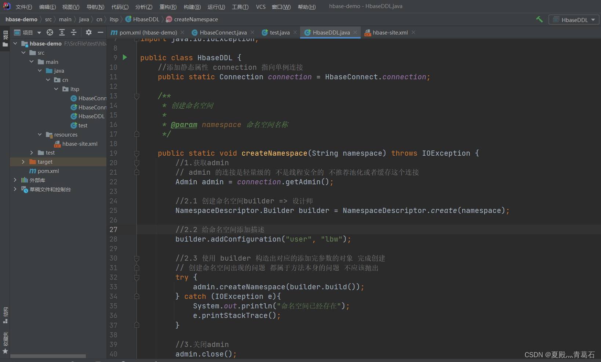This screenshot has width=601, height=362.
Task: Open the 重构(R) menu
Action: tap(168, 7)
